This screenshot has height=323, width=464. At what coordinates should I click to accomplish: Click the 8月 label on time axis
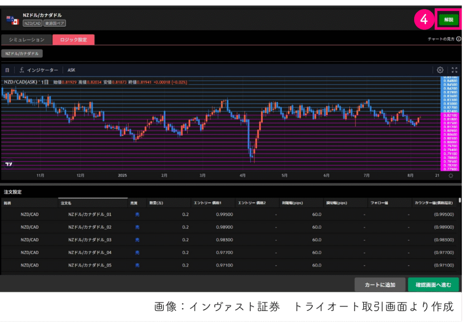point(410,175)
